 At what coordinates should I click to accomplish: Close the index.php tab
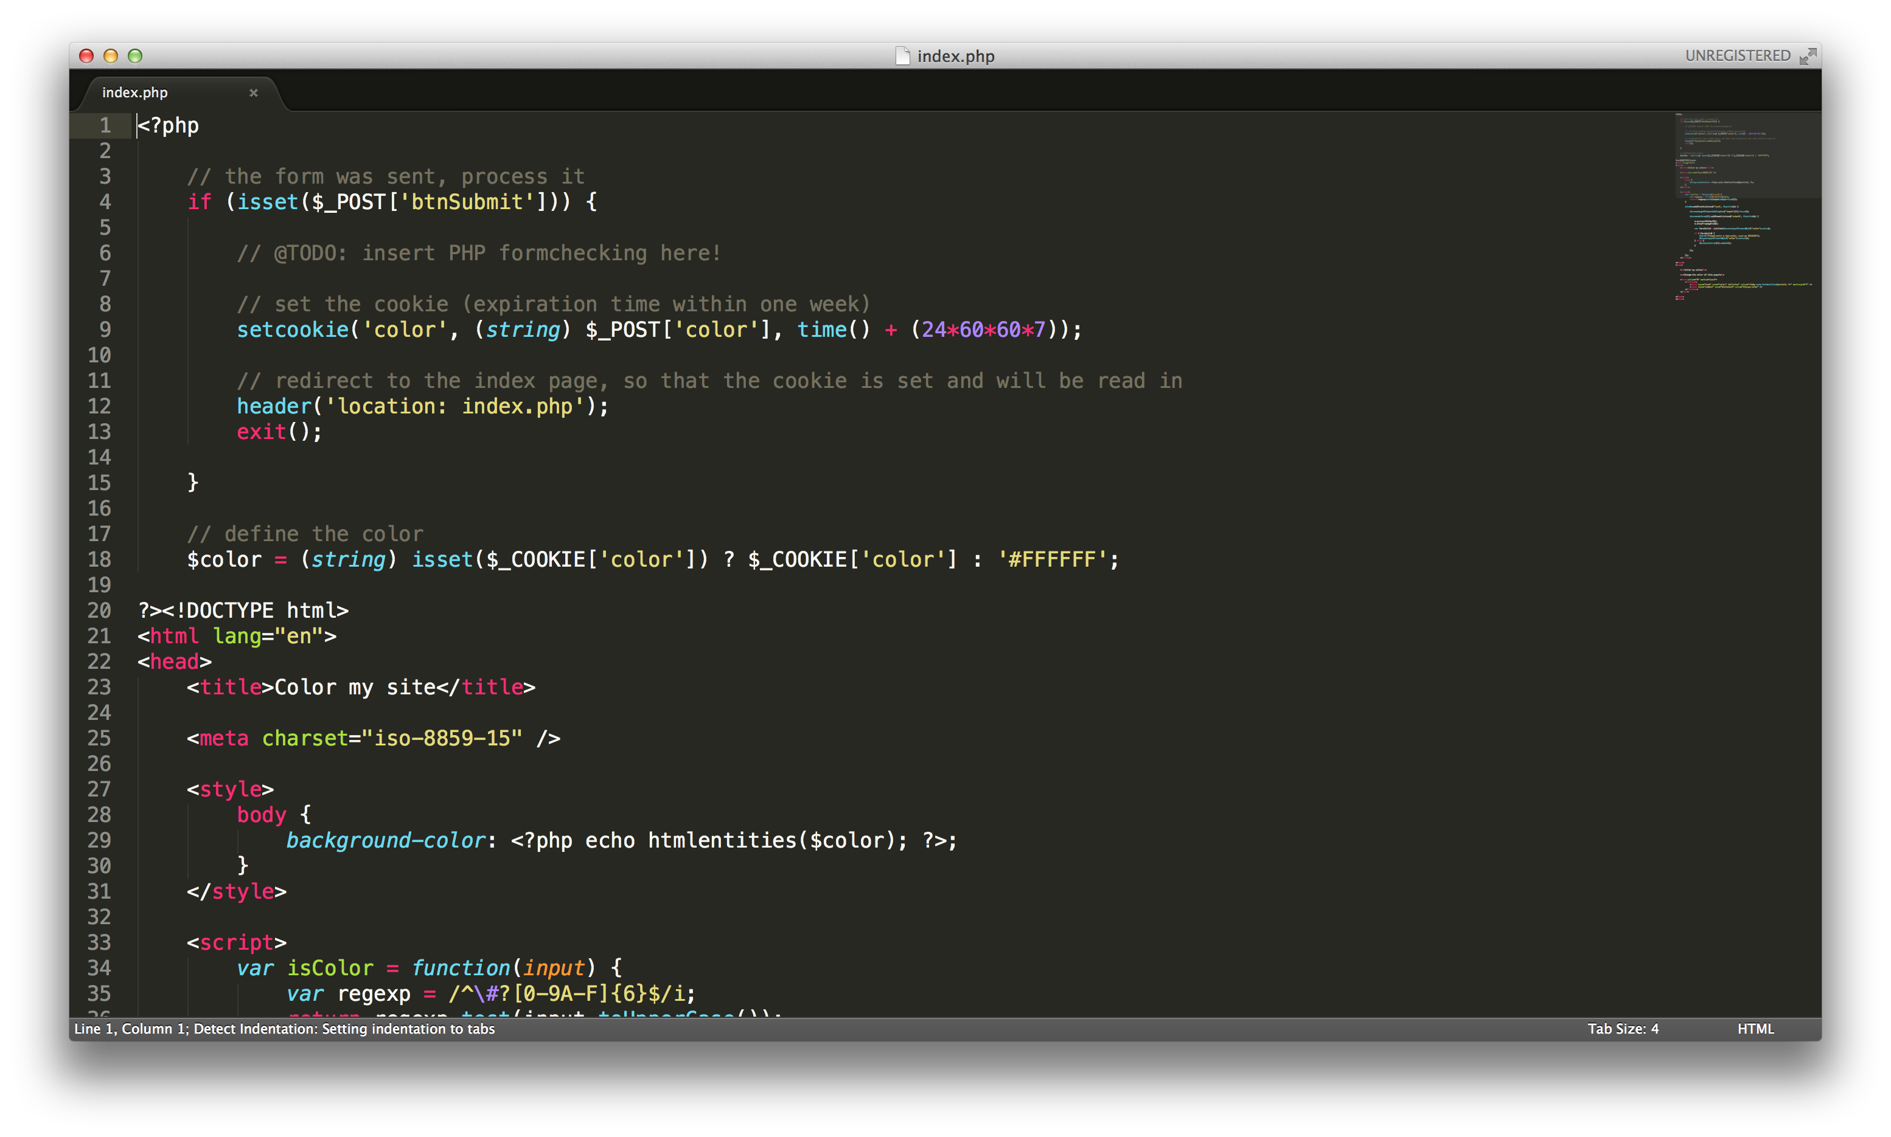point(254,92)
